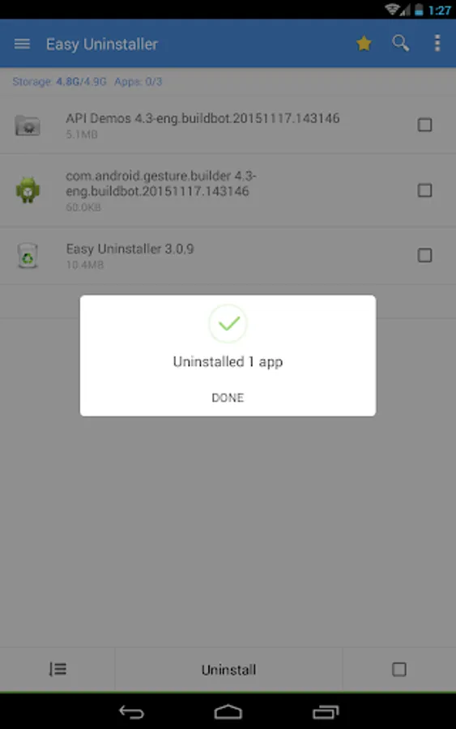Click the gesture builder Android icon
The width and height of the screenshot is (456, 729).
click(x=28, y=190)
